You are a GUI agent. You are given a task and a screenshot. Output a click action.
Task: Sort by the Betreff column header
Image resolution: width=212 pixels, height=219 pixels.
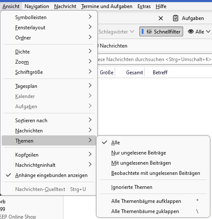[x=160, y=73]
